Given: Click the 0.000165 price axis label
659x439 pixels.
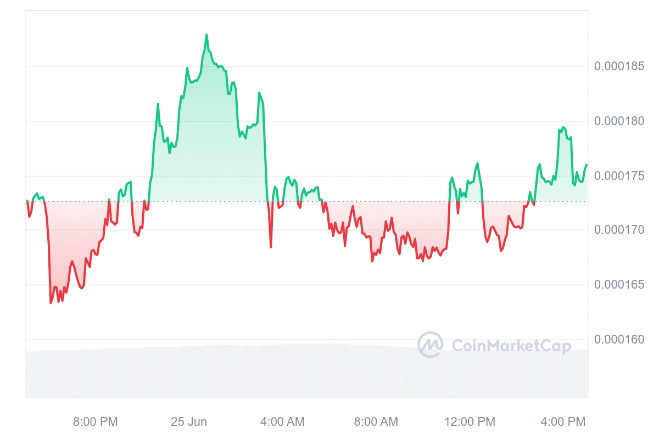Looking at the screenshot, I should pyautogui.click(x=619, y=285).
